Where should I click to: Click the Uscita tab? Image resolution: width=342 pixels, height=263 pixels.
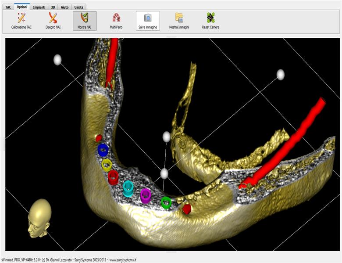[79, 7]
